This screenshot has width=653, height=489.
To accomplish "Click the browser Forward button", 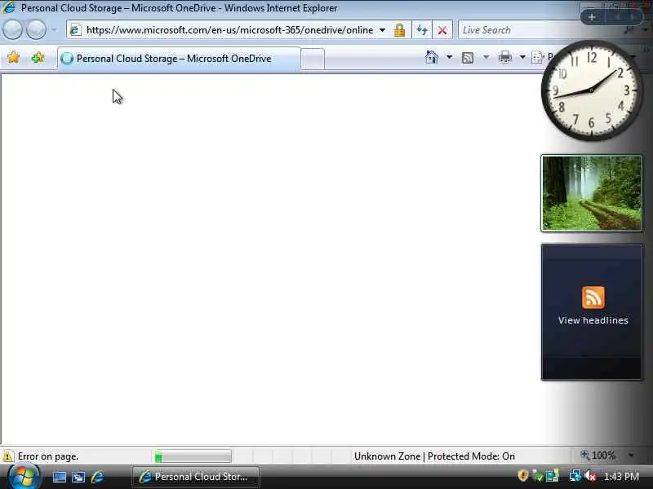I will [36, 30].
